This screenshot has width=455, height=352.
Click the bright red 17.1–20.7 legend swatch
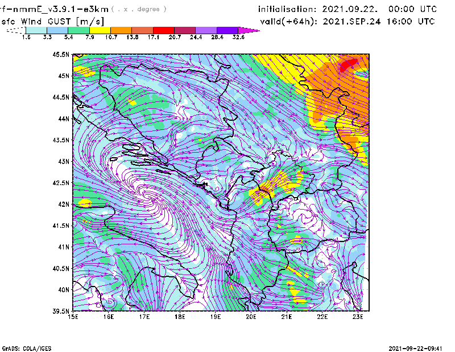(164, 30)
